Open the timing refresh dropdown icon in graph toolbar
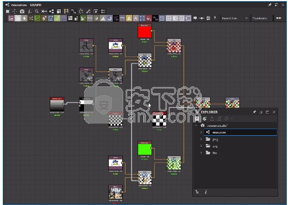The width and height of the screenshot is (288, 205). pyautogui.click(x=81, y=12)
